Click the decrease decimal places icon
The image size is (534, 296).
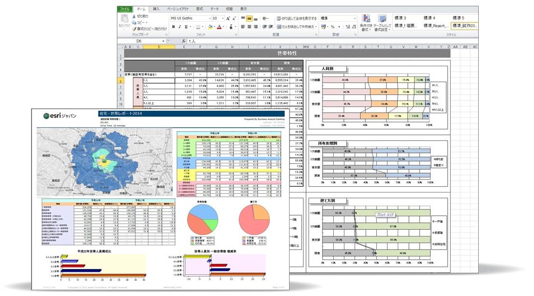pyautogui.click(x=354, y=27)
